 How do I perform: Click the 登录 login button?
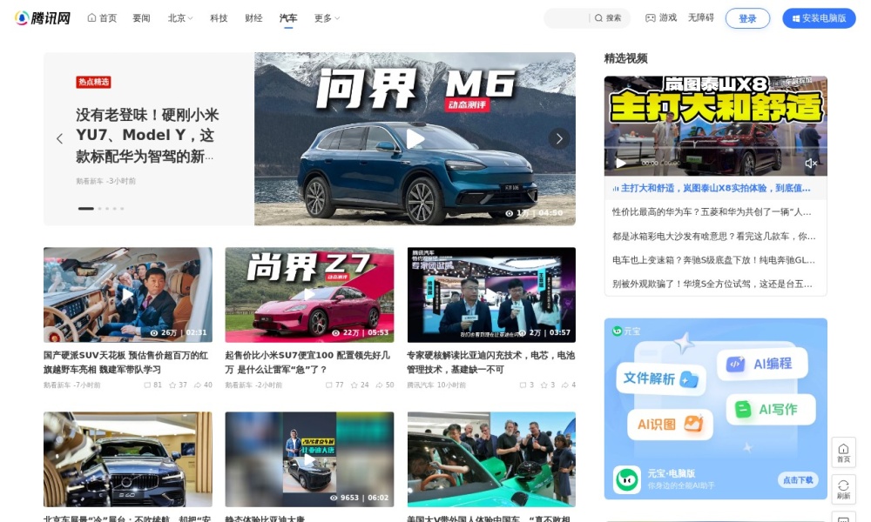747,17
